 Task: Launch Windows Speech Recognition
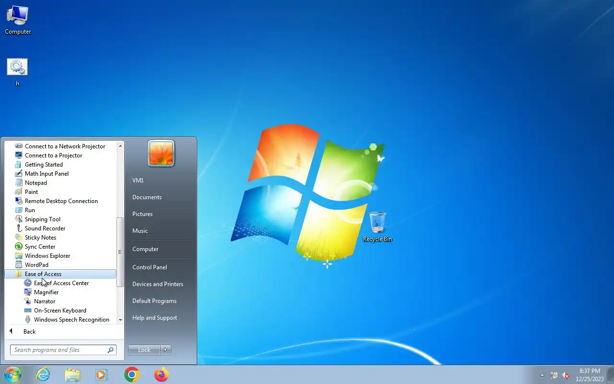(60, 320)
